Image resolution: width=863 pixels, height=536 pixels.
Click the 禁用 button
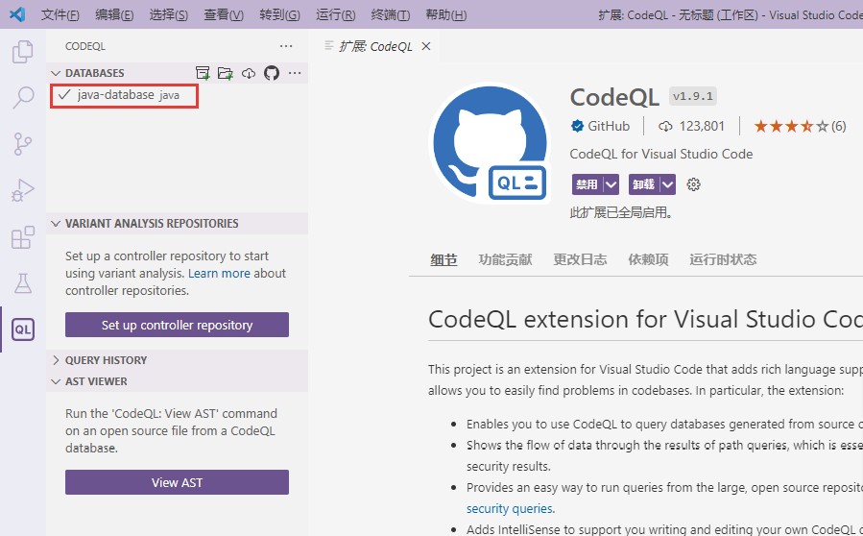tap(587, 184)
